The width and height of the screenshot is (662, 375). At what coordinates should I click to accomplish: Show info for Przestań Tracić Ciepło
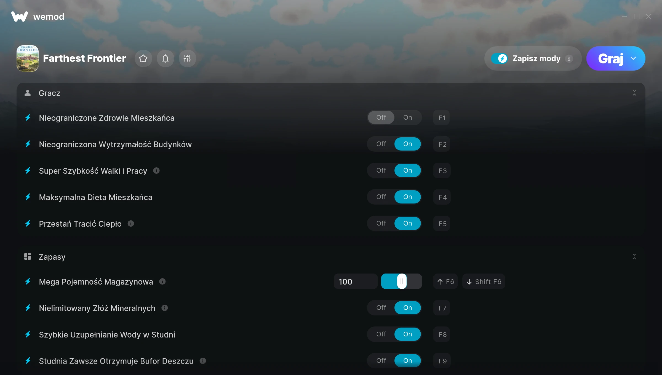(131, 224)
